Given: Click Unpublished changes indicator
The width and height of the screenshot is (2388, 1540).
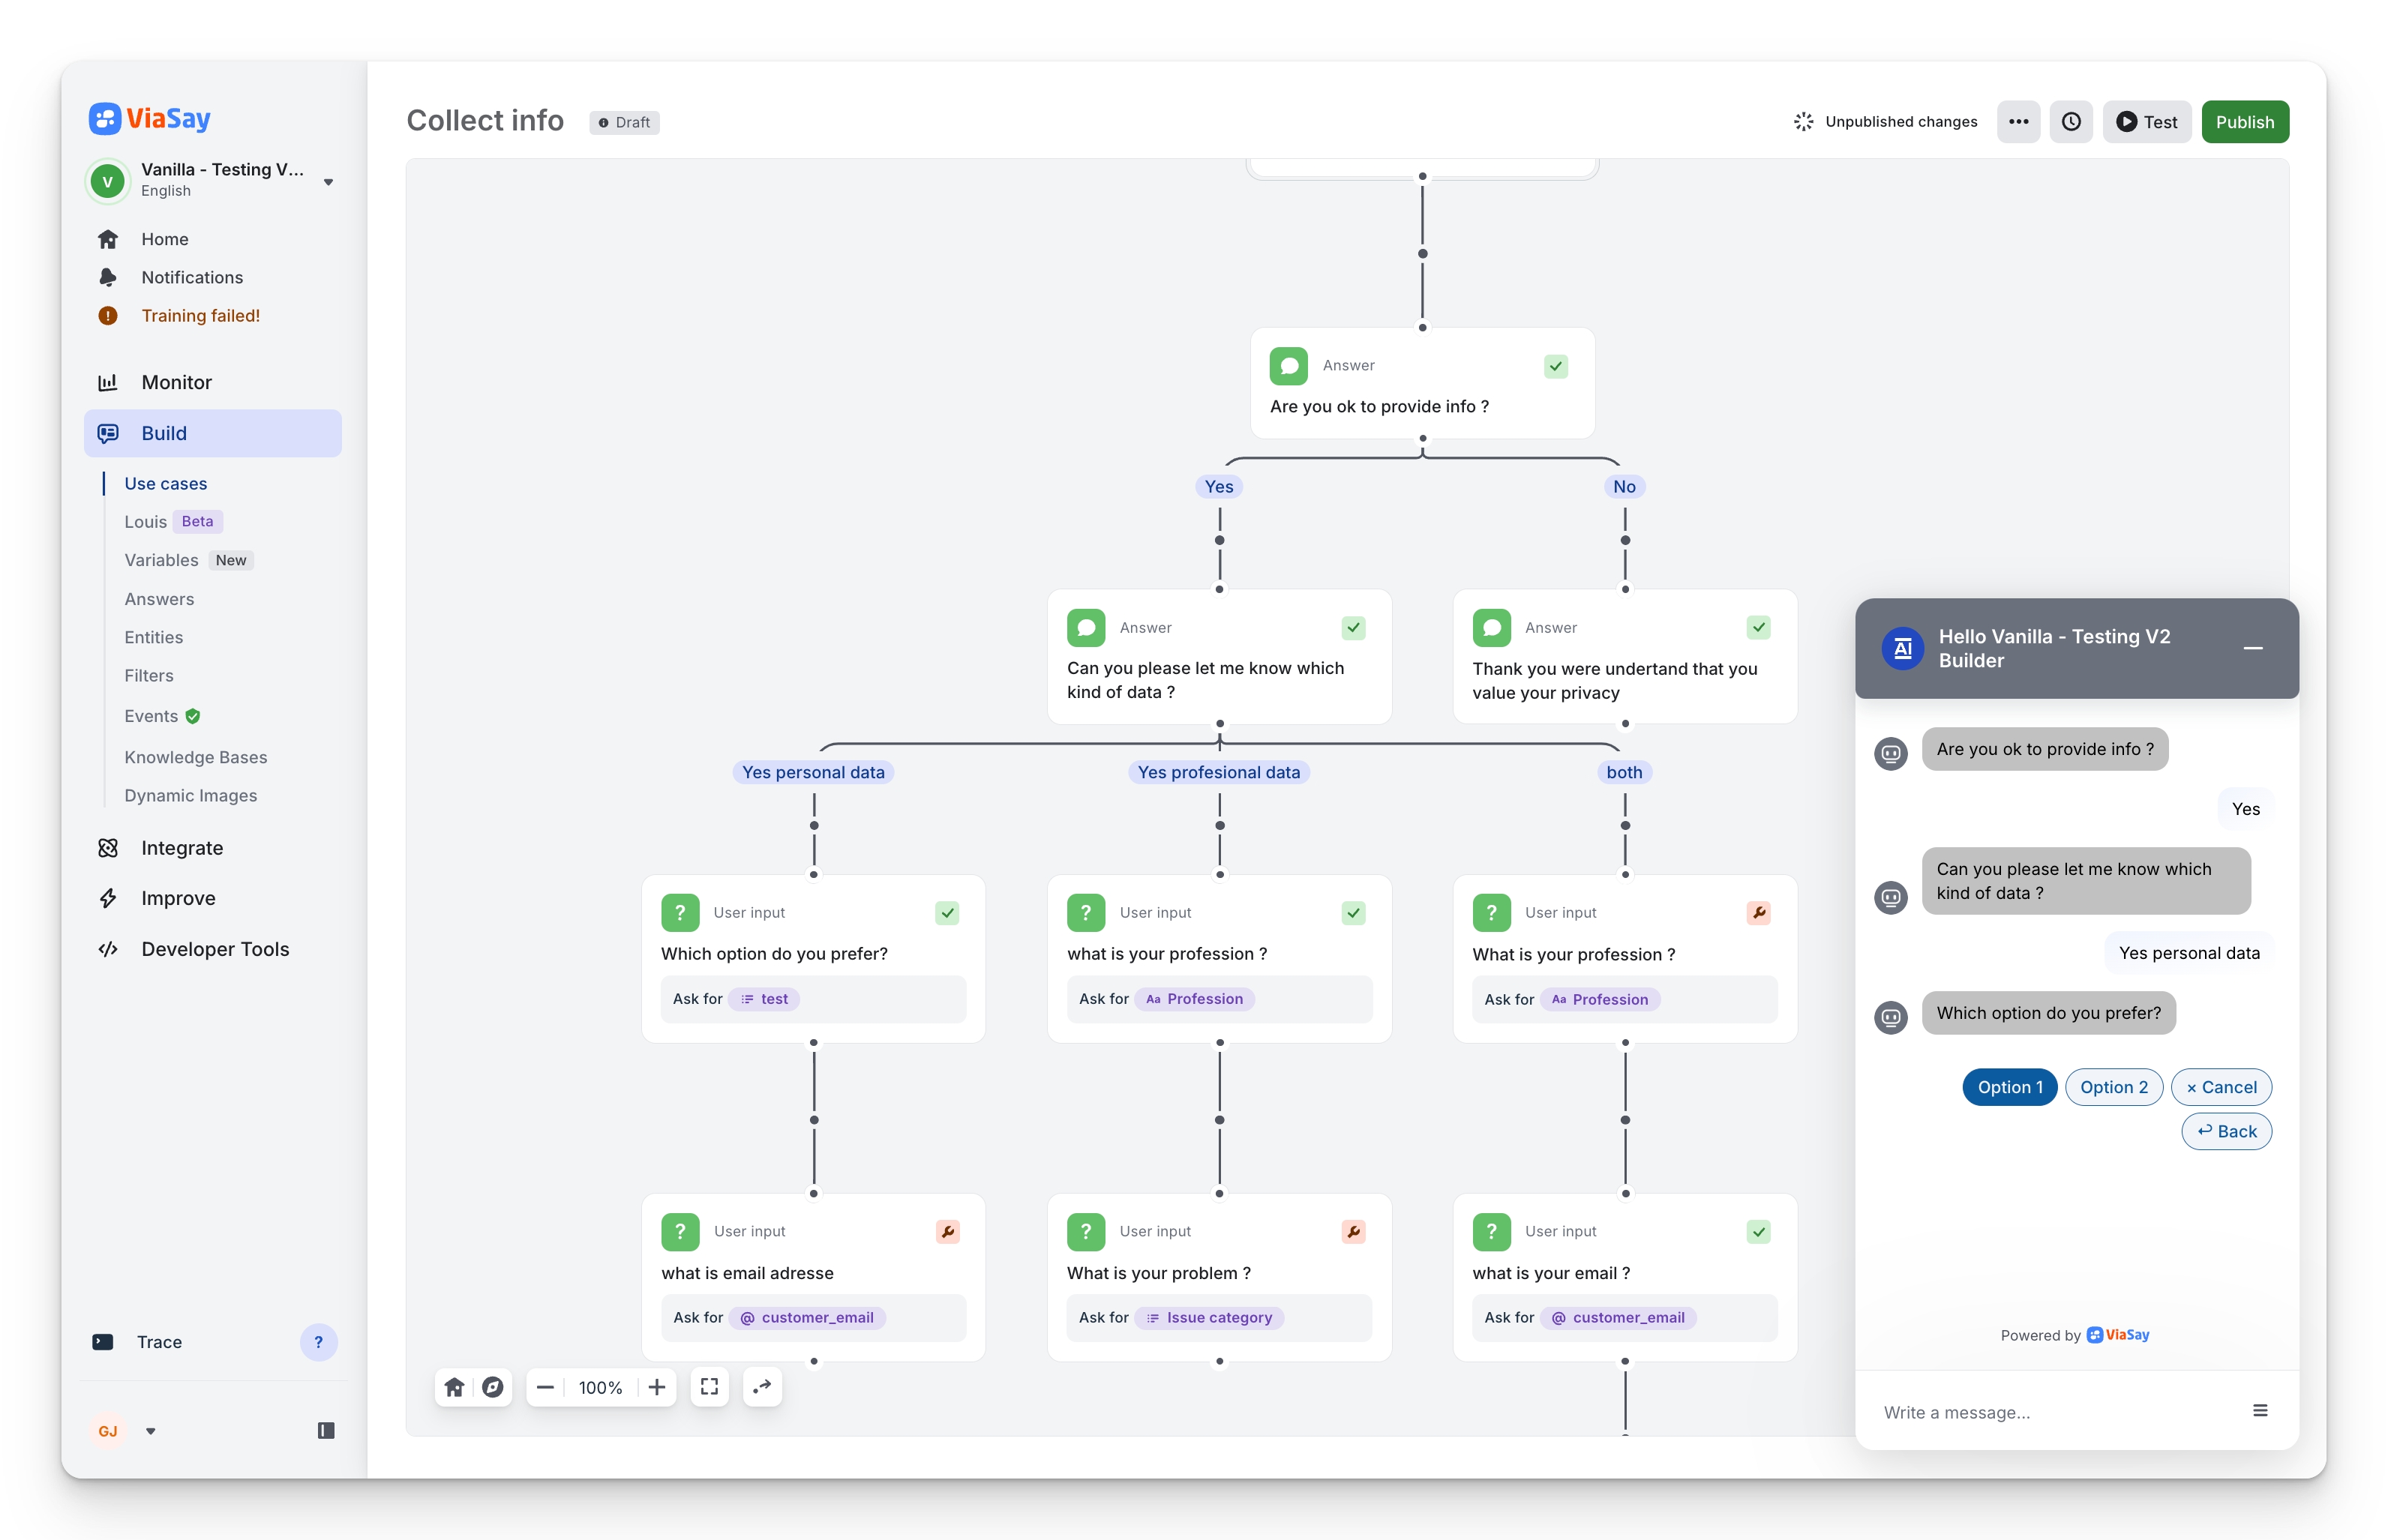Looking at the screenshot, I should [1885, 122].
